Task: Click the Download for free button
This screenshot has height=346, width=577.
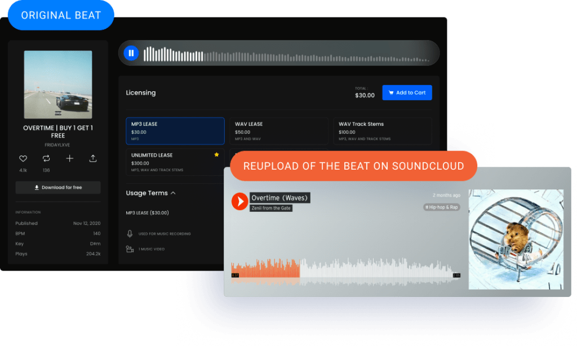Action: 57,188
